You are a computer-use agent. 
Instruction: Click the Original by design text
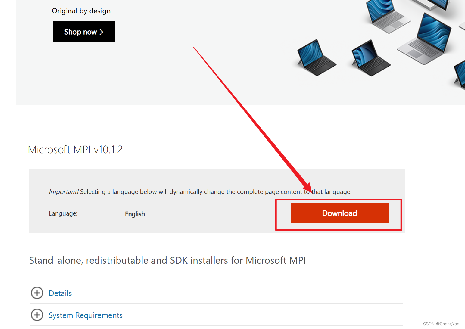81,11
